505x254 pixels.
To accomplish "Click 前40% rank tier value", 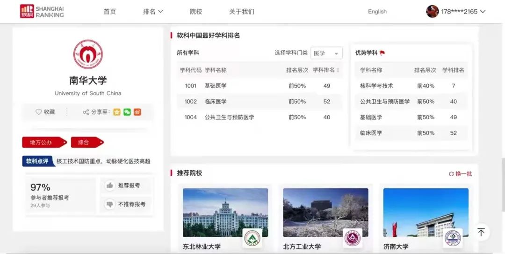I will point(426,86).
